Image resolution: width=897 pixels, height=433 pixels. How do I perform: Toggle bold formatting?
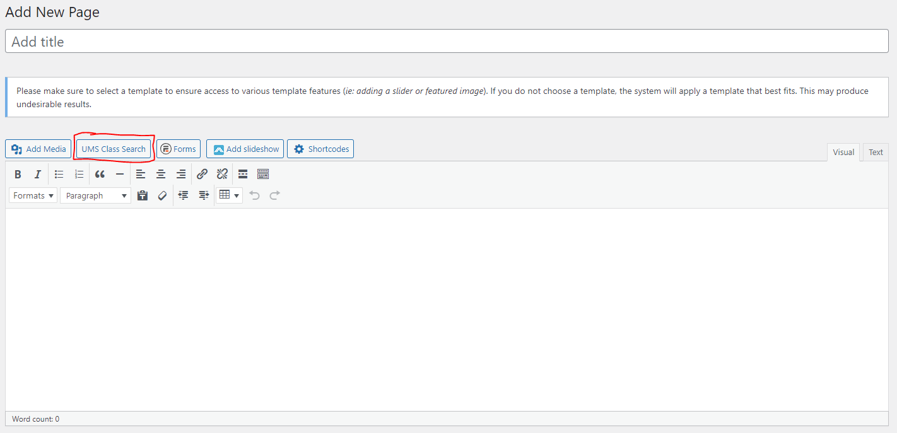tap(18, 175)
